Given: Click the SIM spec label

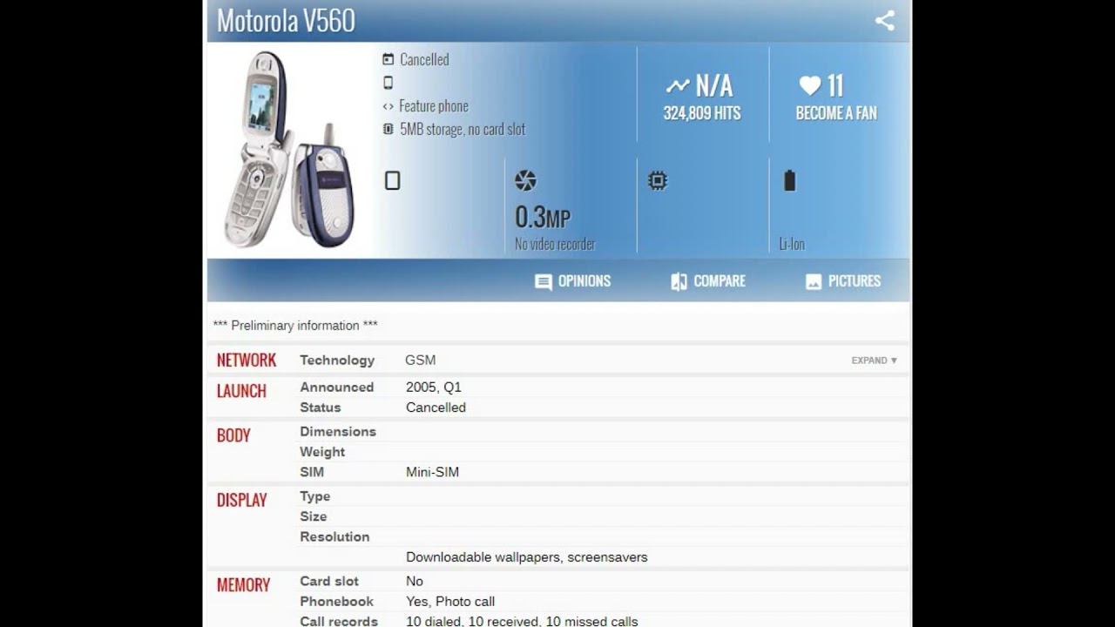Looking at the screenshot, I should pyautogui.click(x=312, y=471).
